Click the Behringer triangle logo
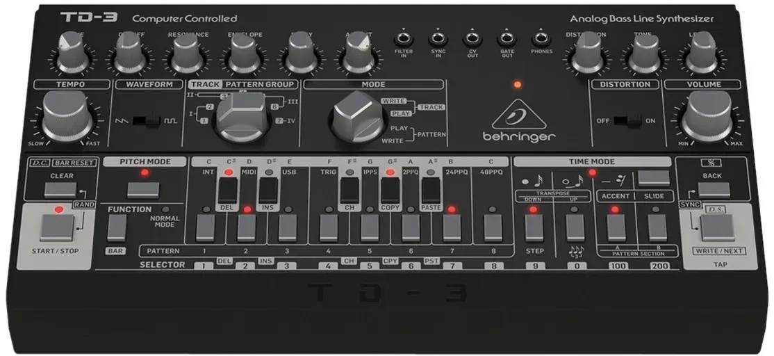 coord(519,115)
